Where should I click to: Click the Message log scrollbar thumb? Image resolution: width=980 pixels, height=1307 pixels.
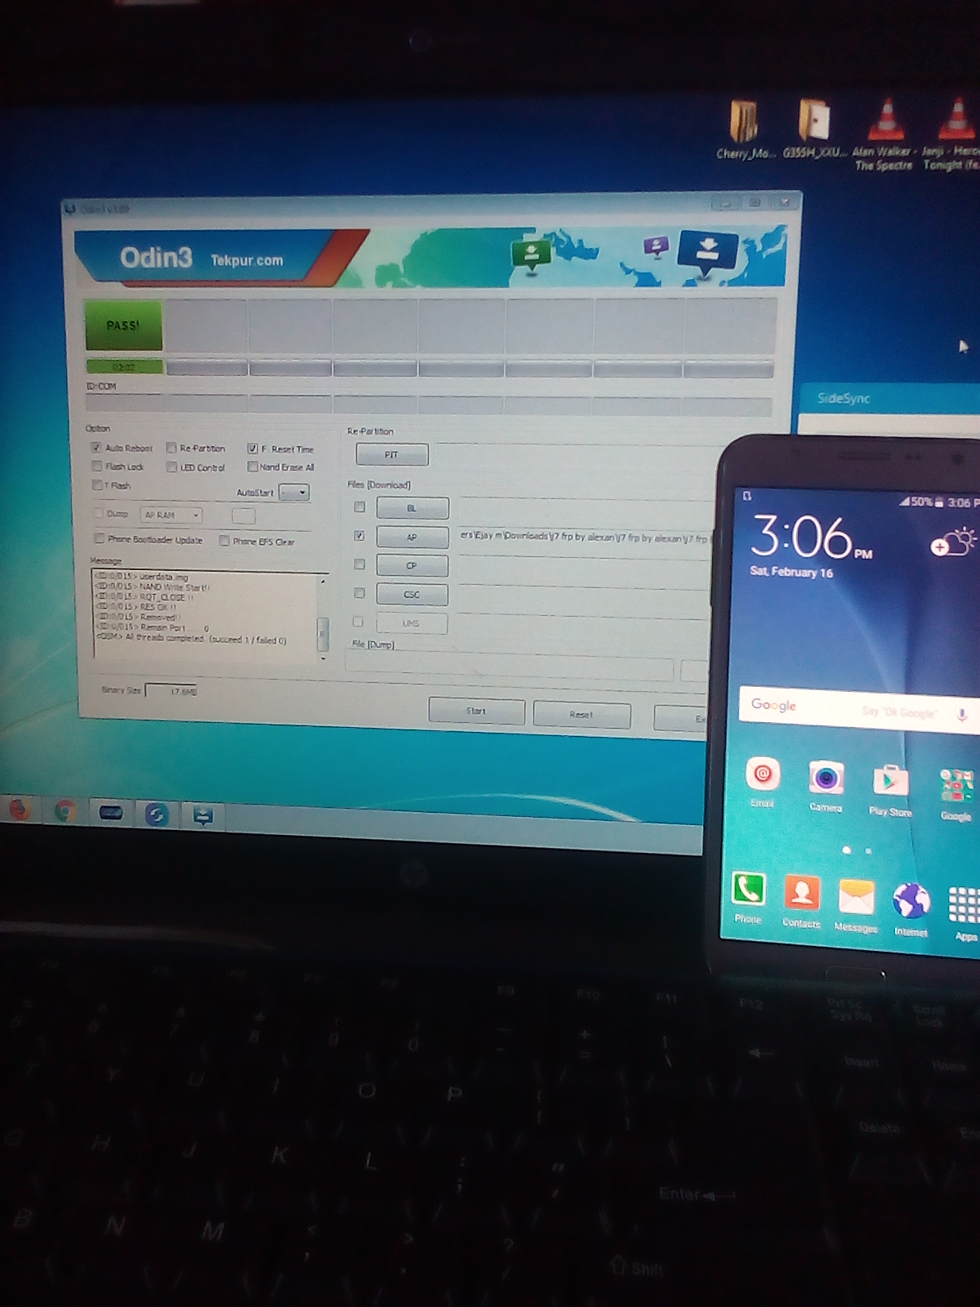[323, 634]
